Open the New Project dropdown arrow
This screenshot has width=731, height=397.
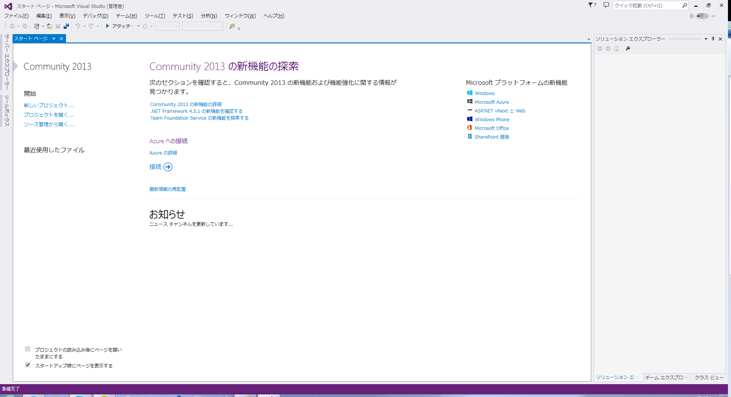43,26
